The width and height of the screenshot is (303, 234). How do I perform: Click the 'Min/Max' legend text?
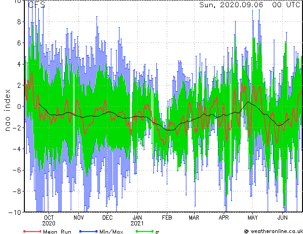point(111,232)
